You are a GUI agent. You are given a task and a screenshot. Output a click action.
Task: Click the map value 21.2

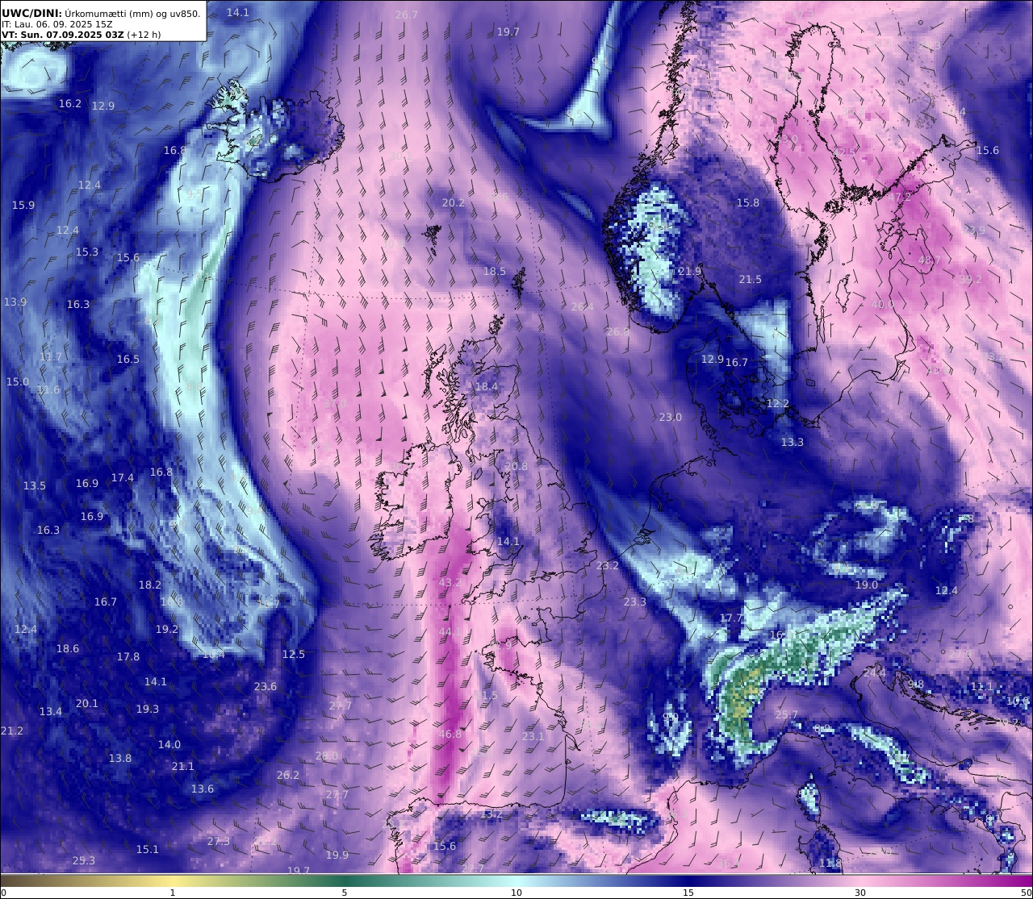(12, 731)
